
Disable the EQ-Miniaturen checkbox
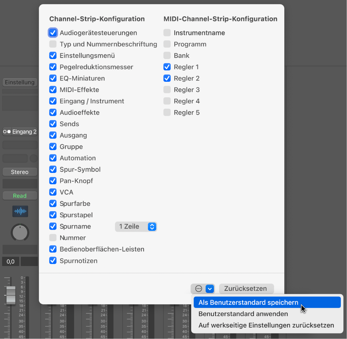[x=53, y=79]
